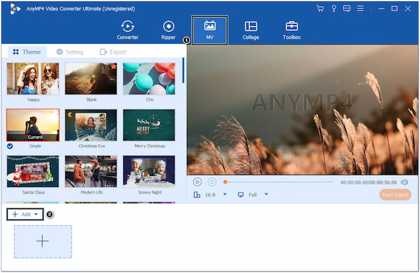Screen dimensions: 420x273
Task: Expand the Full screen mode dropdown
Action: tap(266, 194)
